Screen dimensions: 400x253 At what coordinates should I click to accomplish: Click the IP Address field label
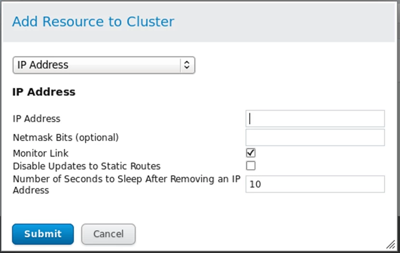click(37, 119)
